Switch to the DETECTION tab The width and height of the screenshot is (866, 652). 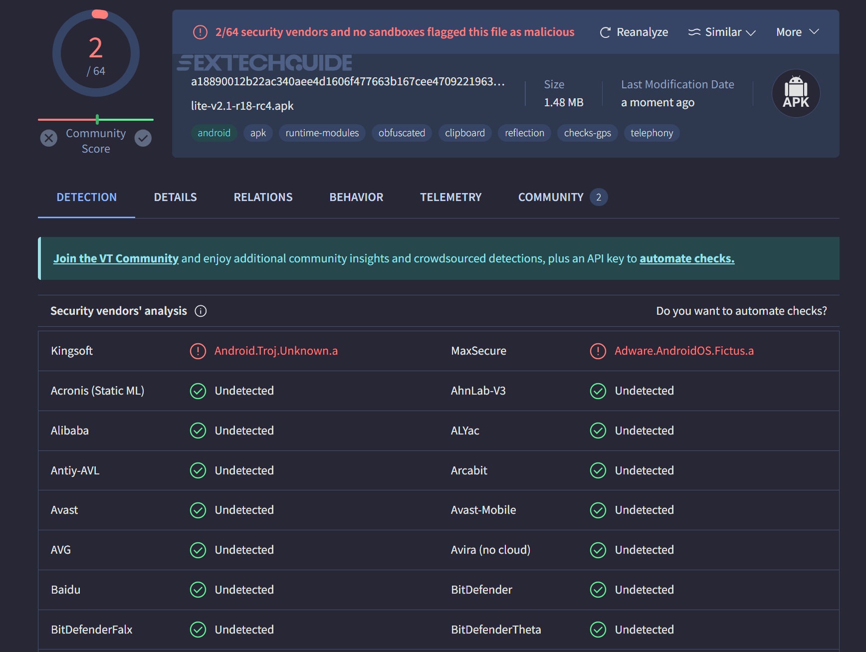pos(87,198)
